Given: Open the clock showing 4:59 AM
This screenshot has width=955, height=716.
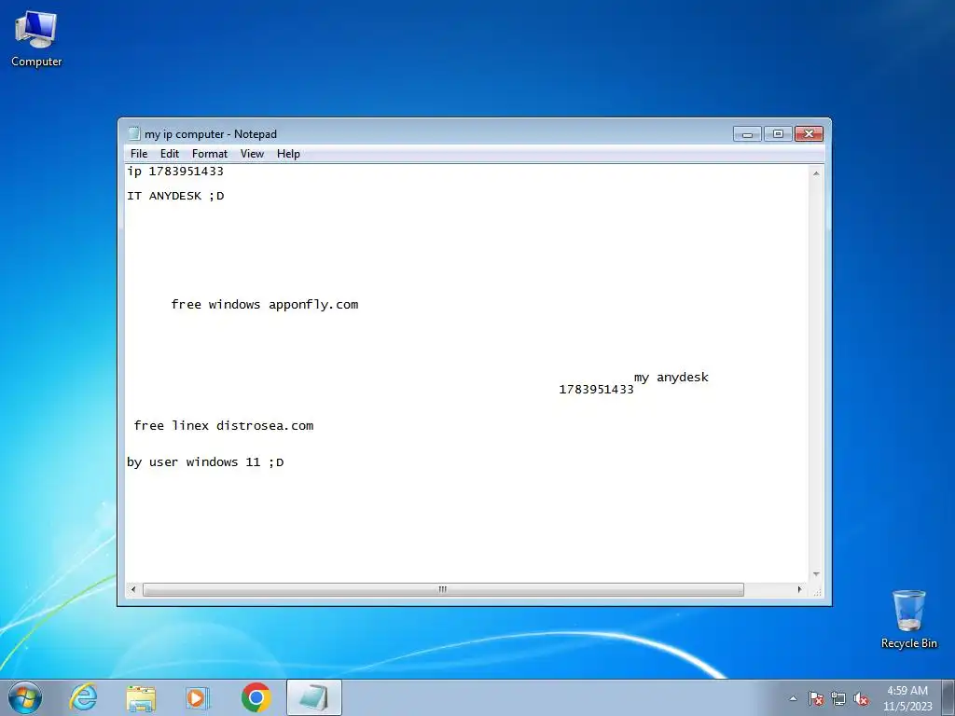Looking at the screenshot, I should point(907,698).
